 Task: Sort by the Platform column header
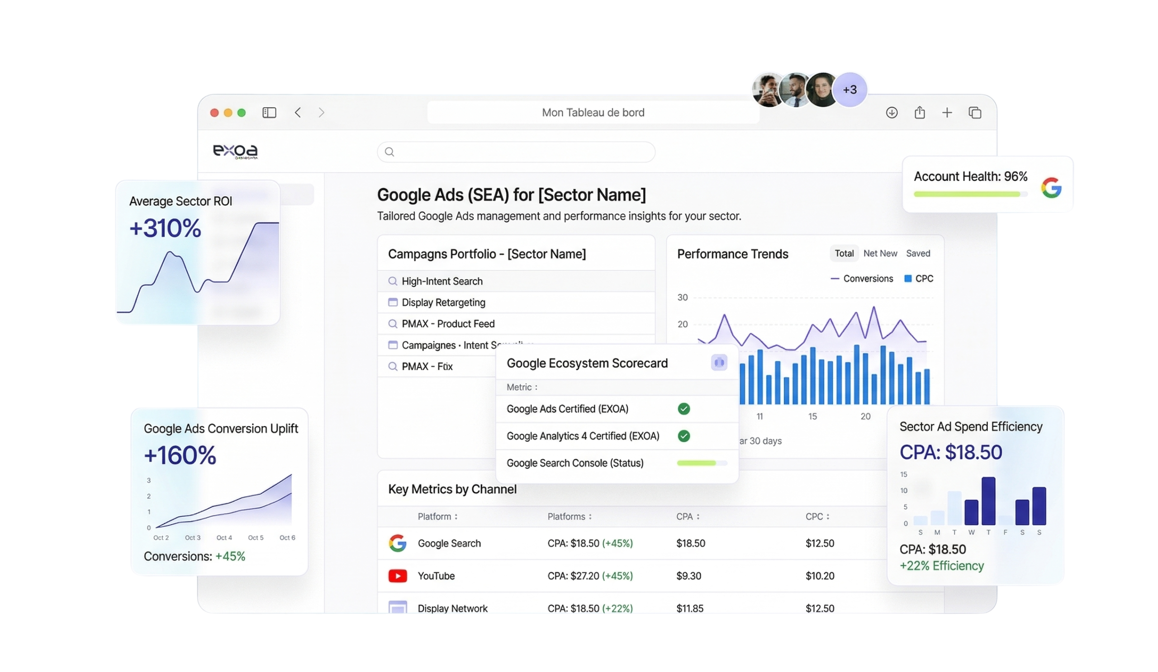click(x=437, y=516)
